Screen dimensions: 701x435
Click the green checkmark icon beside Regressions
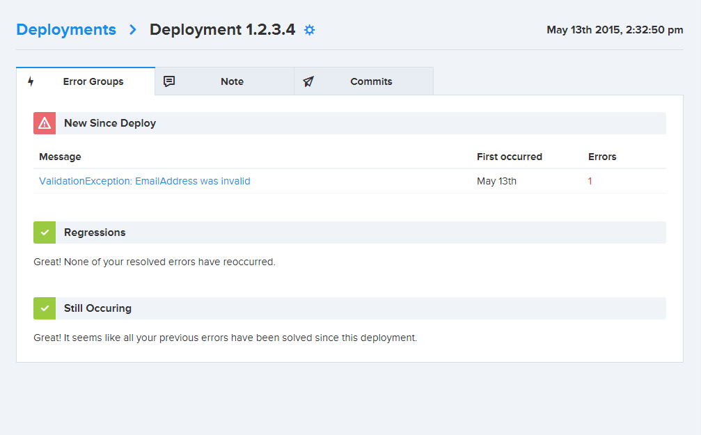pyautogui.click(x=45, y=232)
